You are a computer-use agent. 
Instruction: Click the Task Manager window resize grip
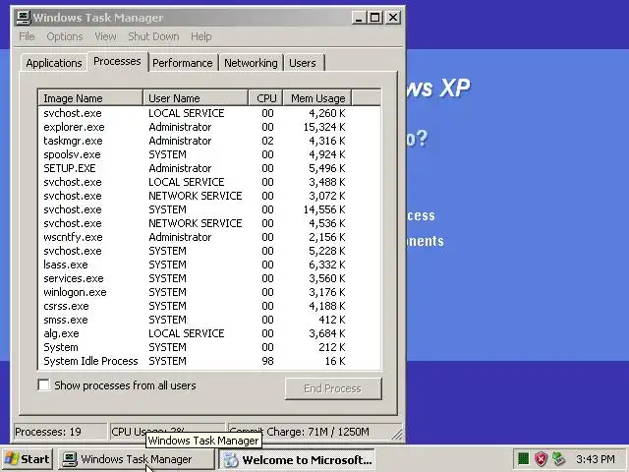tap(396, 435)
